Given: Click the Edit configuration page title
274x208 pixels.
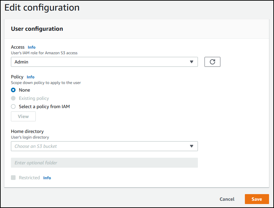Looking at the screenshot, I should point(42,7).
